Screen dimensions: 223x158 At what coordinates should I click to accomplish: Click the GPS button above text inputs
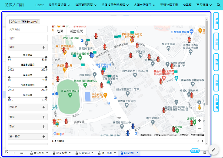24,22
